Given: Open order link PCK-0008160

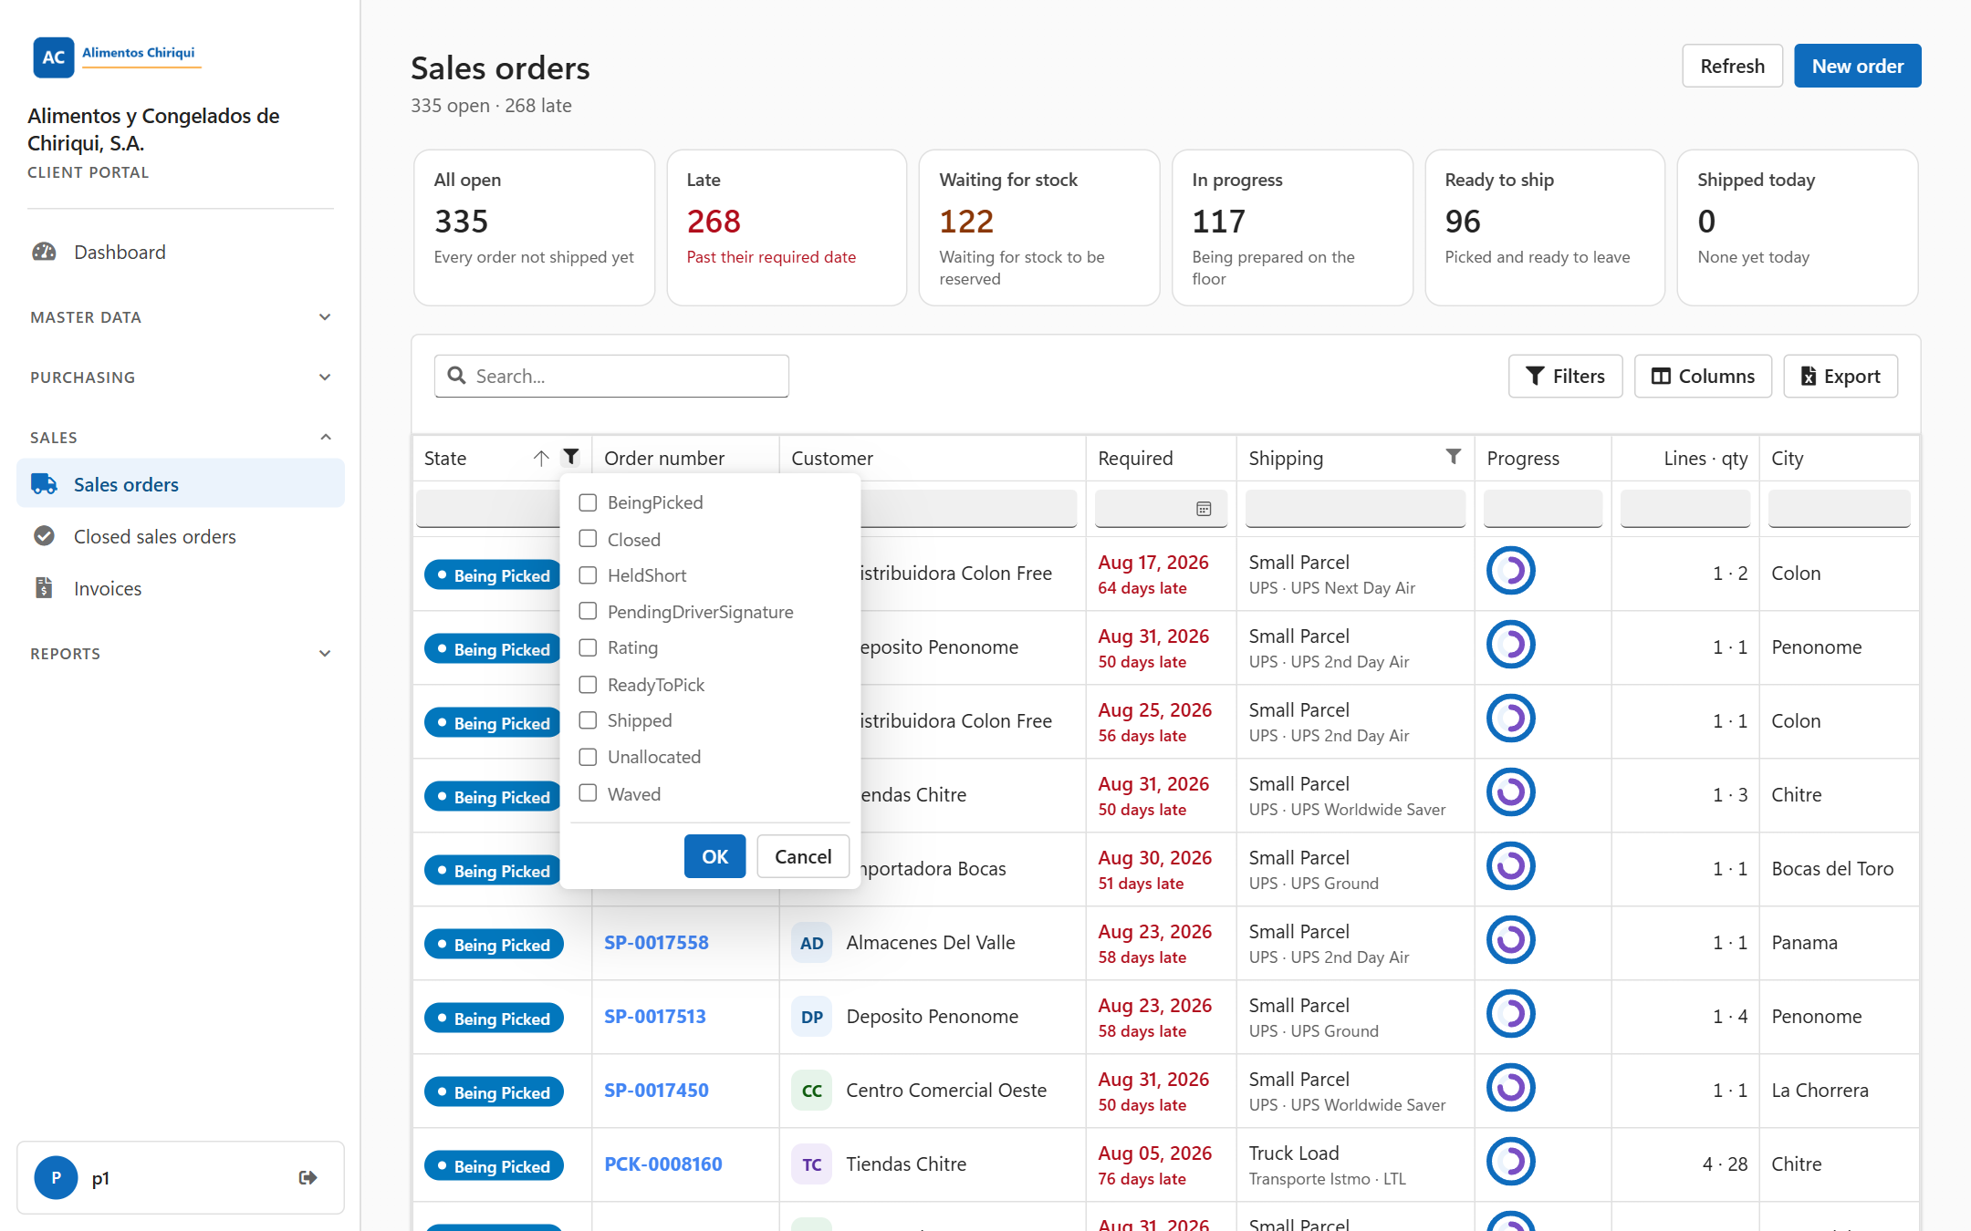Looking at the screenshot, I should tap(663, 1164).
